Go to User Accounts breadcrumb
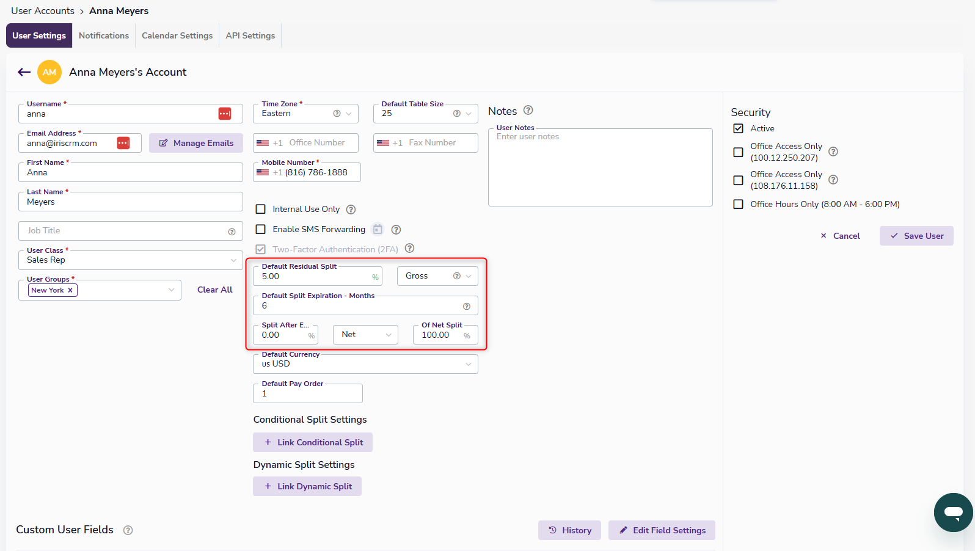The height and width of the screenshot is (551, 975). coord(43,11)
